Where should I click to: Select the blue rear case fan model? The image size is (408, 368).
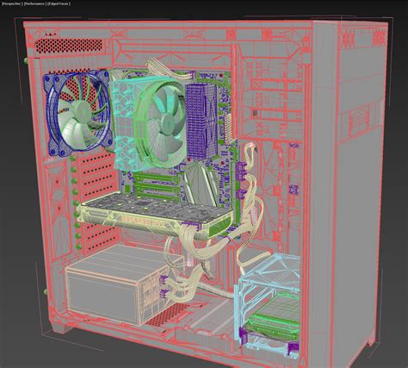[x=77, y=113]
